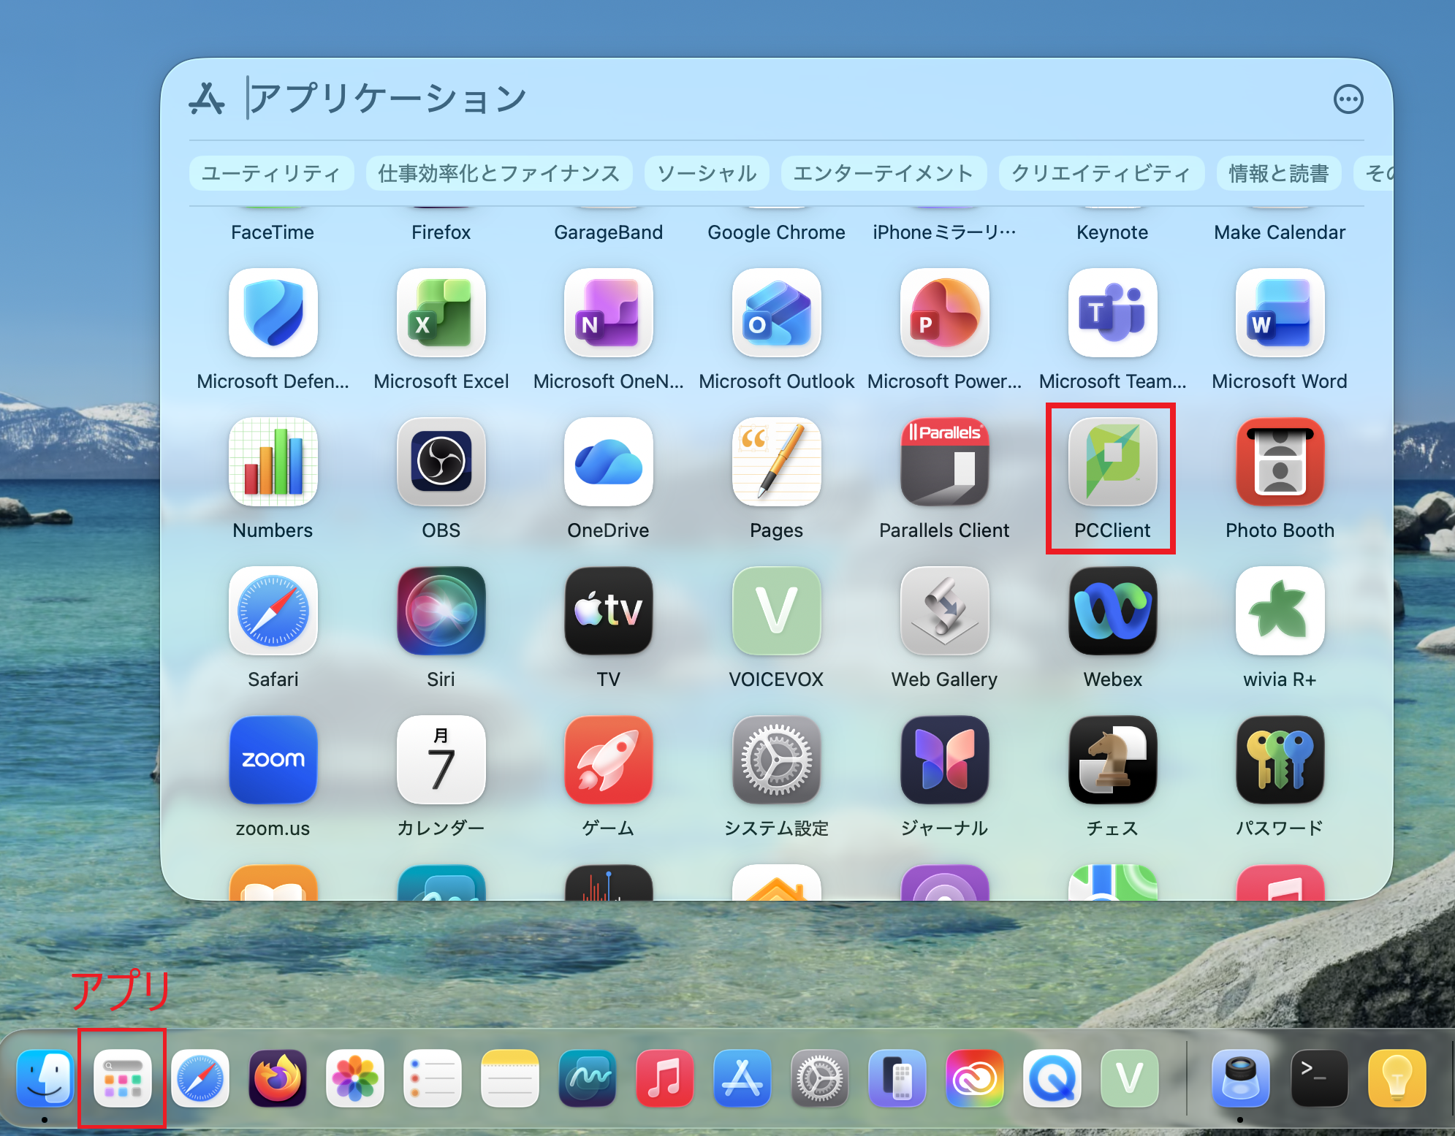Screen dimensions: 1455x1136
Task: Launch the Apple TV app
Action: click(608, 611)
